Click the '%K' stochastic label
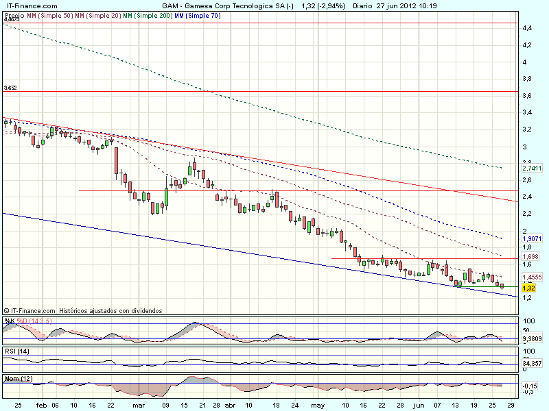 click(10, 321)
